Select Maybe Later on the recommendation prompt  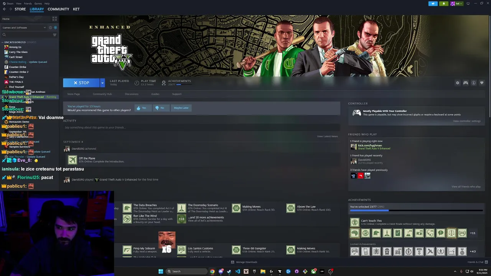[x=181, y=108]
